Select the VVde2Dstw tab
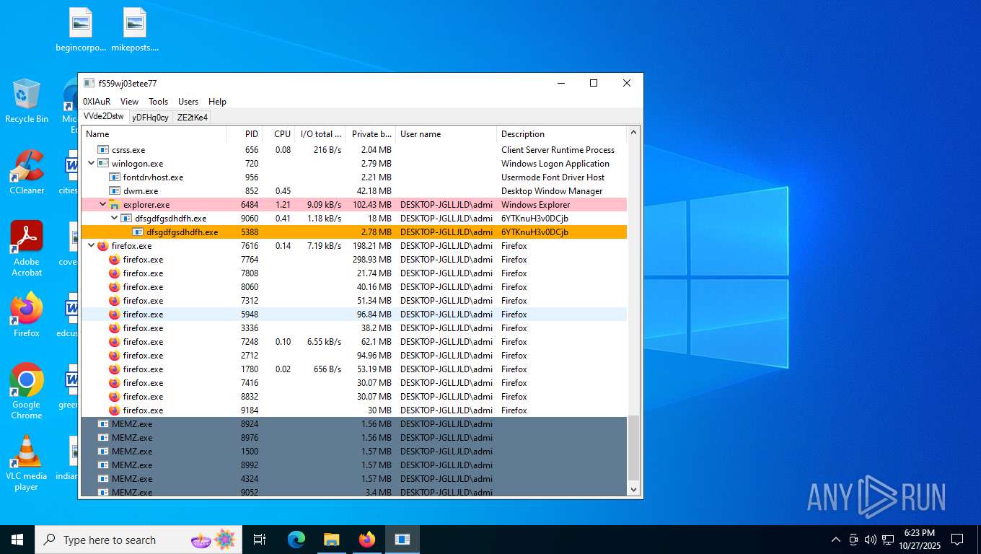This screenshot has height=554, width=981. pos(104,116)
